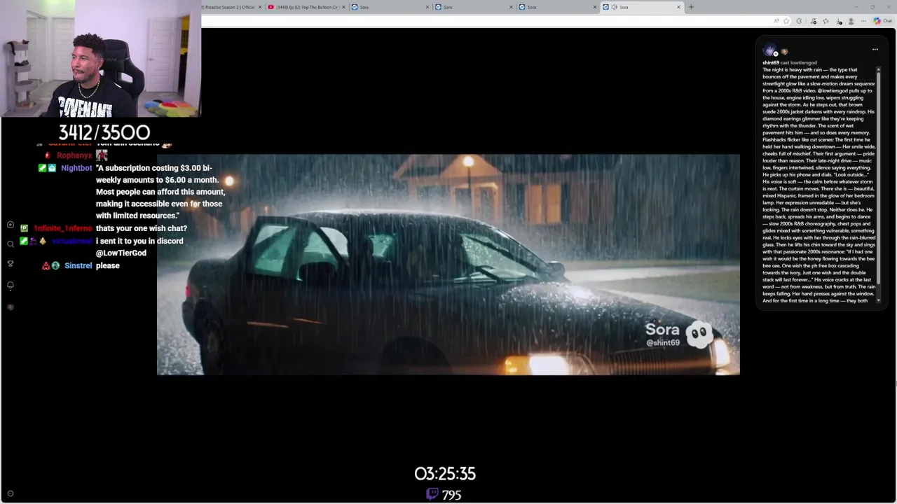Open the settings icon in Sora's bottom-left corner

pos(11,493)
